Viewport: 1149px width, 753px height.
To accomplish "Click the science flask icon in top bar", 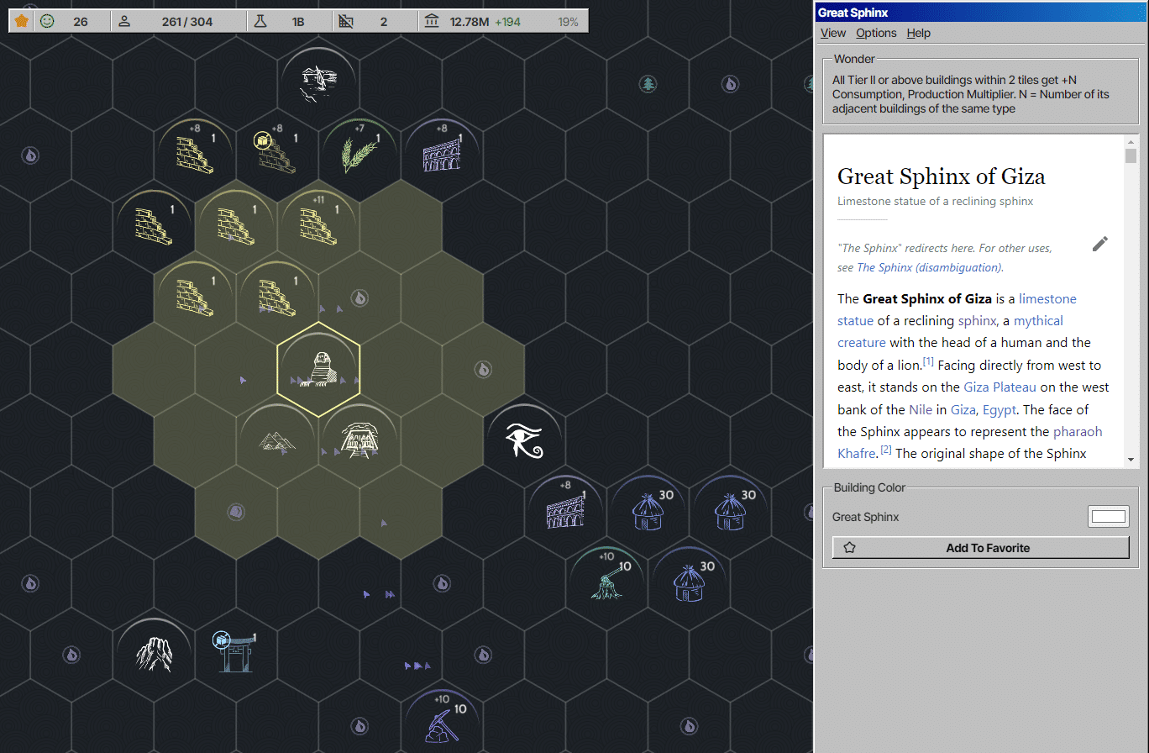I will point(260,21).
